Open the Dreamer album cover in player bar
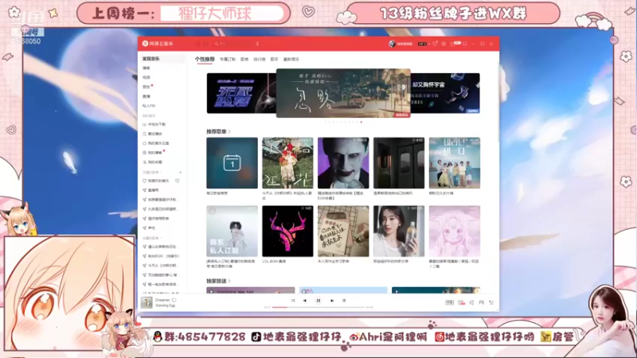Viewport: 637px width, 358px height. [147, 302]
